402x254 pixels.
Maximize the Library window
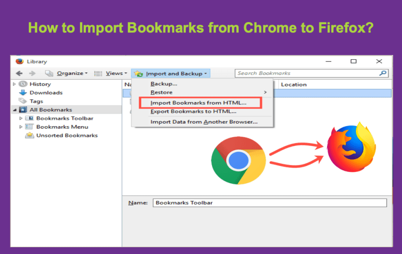pos(353,61)
